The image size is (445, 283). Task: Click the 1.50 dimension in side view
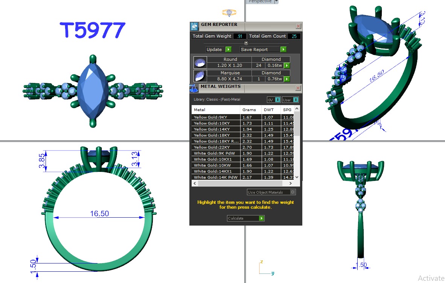point(361,265)
